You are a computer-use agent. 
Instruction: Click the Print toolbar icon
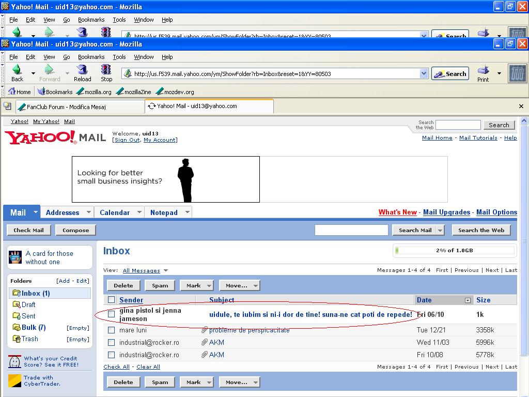click(x=483, y=70)
